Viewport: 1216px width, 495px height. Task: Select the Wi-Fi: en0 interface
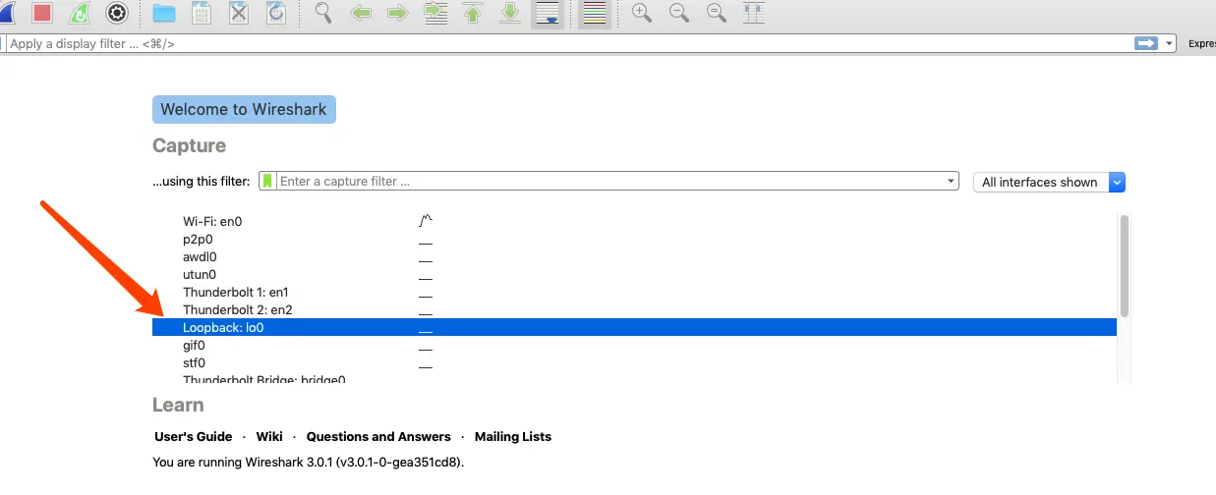634,221
